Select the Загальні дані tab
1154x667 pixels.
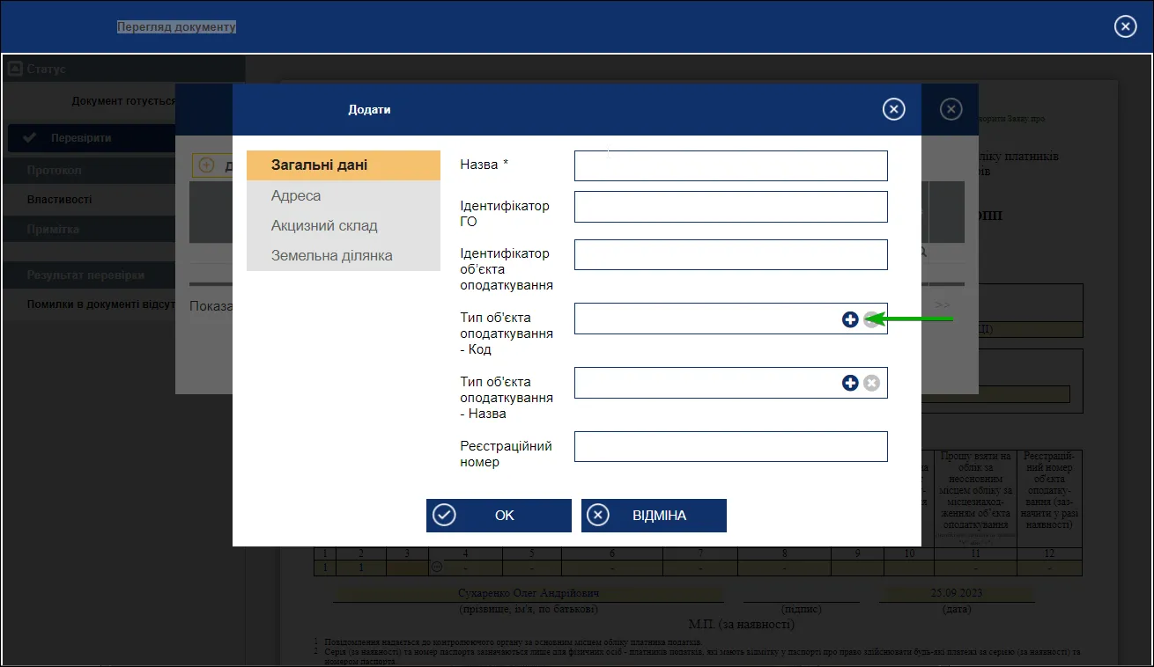click(x=344, y=165)
